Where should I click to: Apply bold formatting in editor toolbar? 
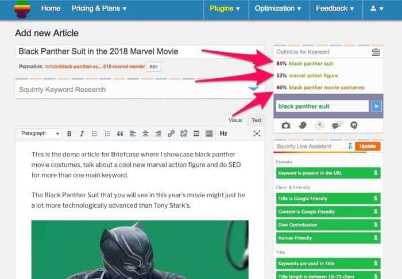pyautogui.click(x=69, y=133)
